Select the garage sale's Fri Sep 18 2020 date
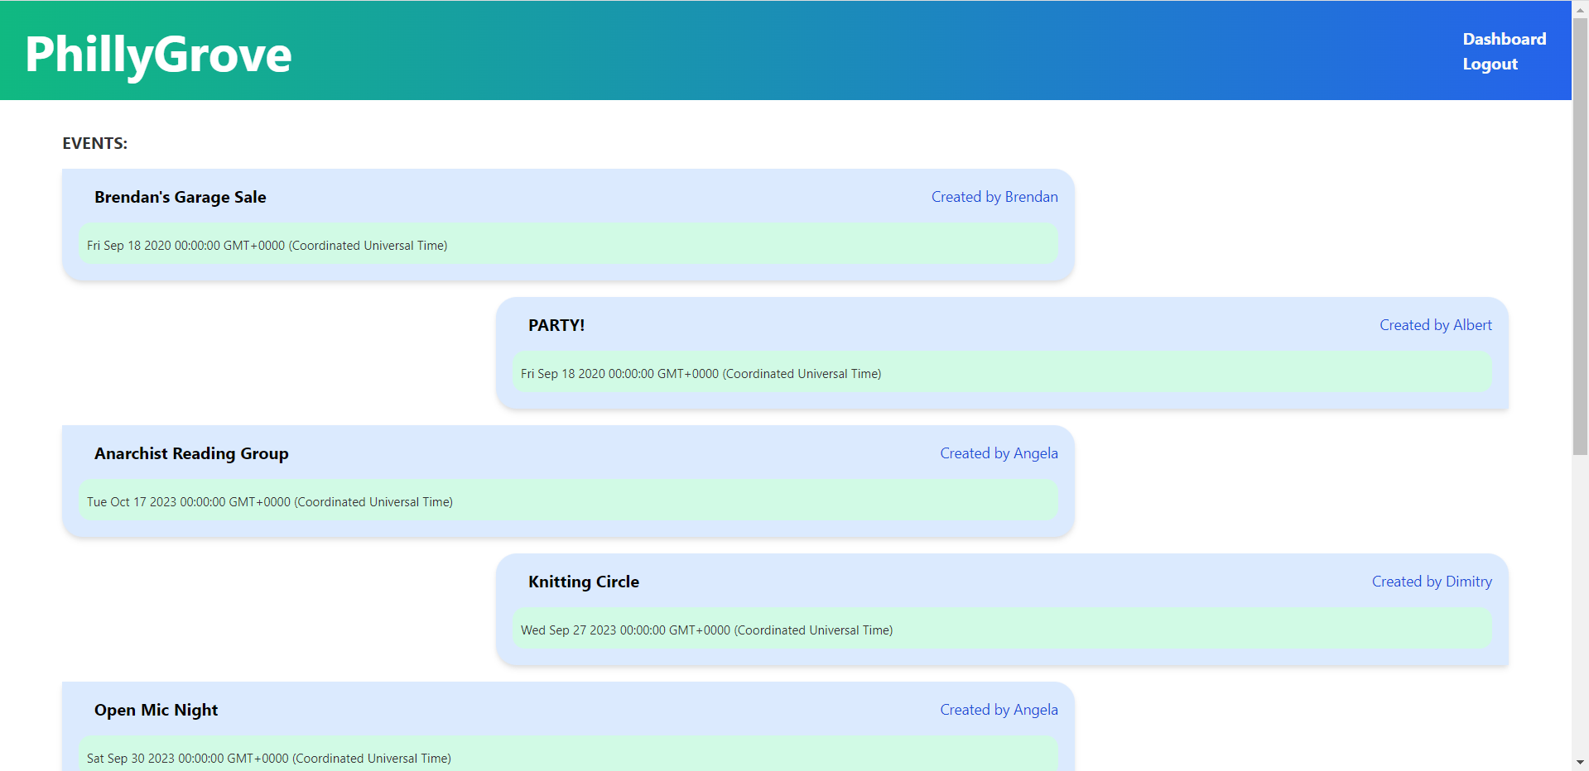1589x771 pixels. tap(267, 246)
